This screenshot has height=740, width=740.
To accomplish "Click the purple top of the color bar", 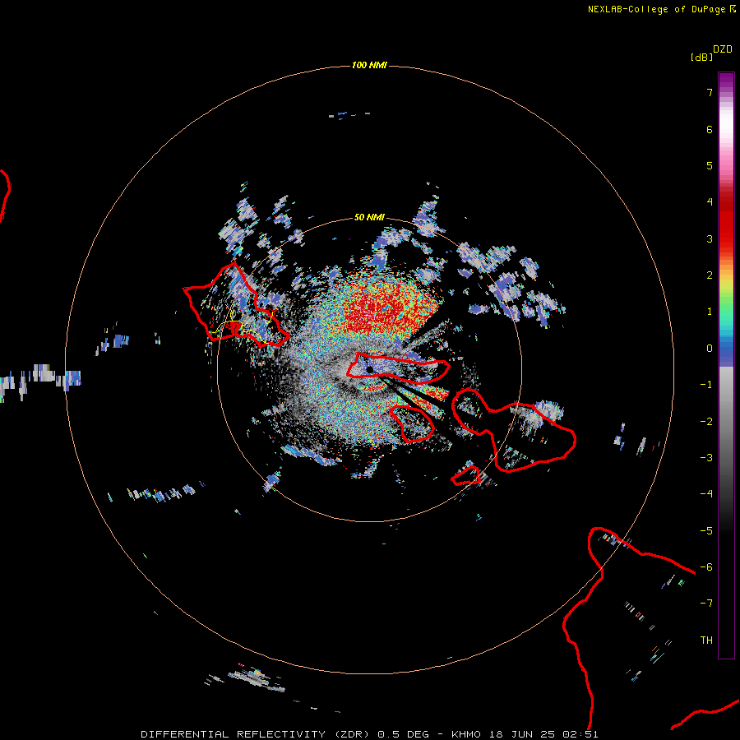I will point(726,81).
